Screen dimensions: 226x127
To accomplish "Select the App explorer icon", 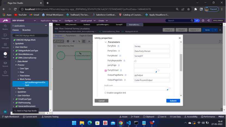I will (x=5, y=55).
